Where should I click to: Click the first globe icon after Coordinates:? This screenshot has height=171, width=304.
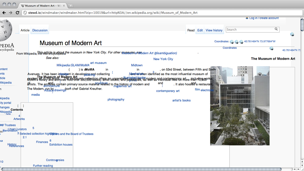tap(232, 42)
